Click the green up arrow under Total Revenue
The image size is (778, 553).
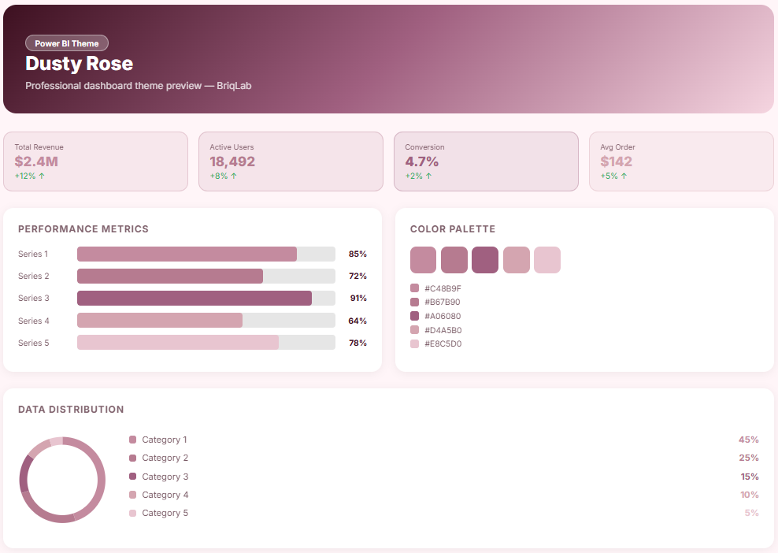coord(42,176)
